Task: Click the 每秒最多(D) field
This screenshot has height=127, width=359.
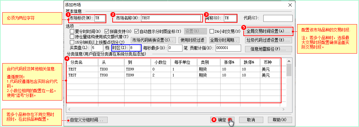Action: pos(175,48)
